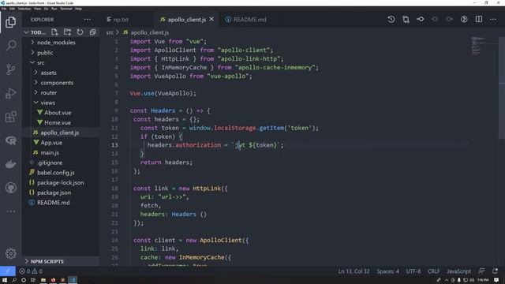505x284 pixels.
Task: Expand the NPM SCRIPTS section
Action: (61, 261)
